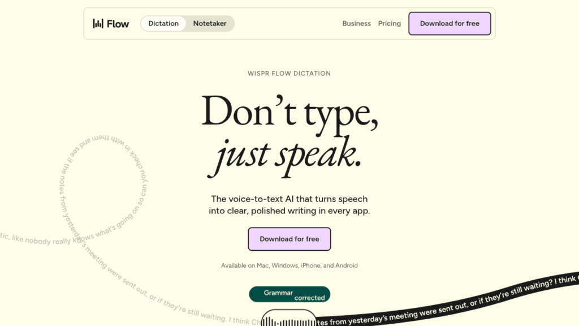Click the Download for free button below the hero subtitle
579x326 pixels.
pos(289,239)
